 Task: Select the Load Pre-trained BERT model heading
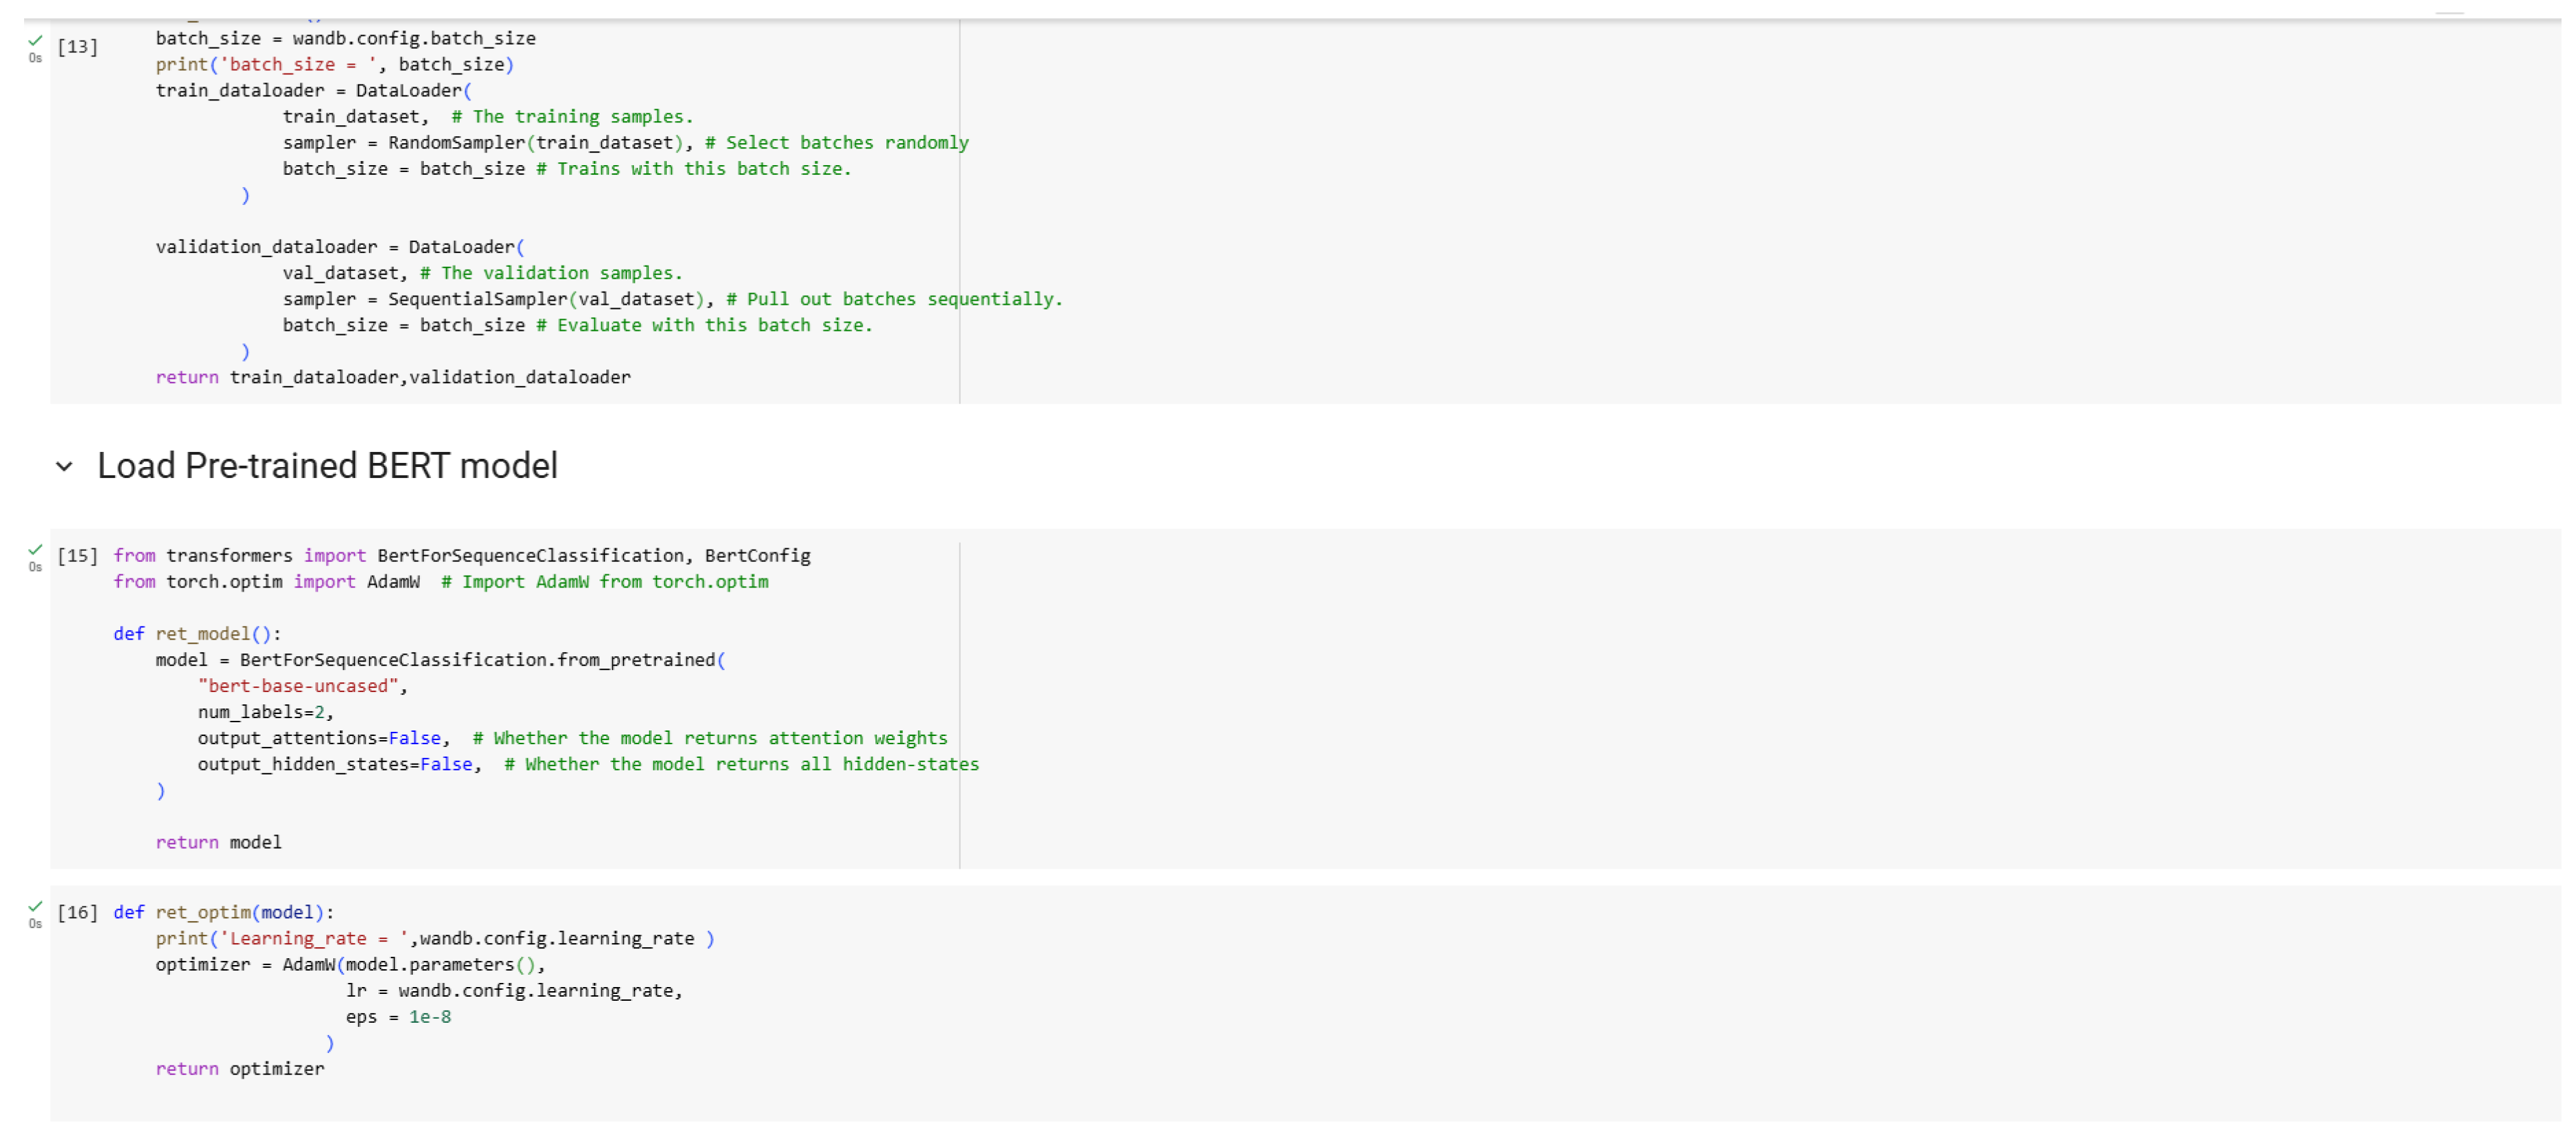click(x=327, y=466)
